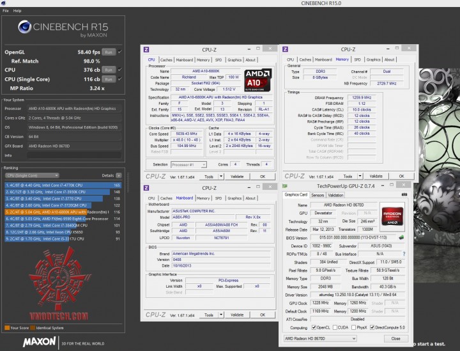This screenshot has width=460, height=351.
Task: Click OK in the Mainboard CPU-Z window
Action: [x=263, y=315]
